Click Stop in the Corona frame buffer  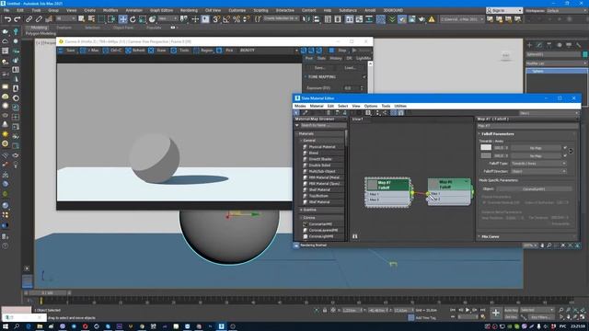click(339, 51)
